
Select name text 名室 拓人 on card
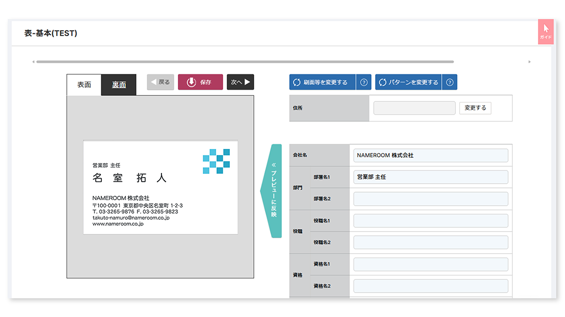tap(129, 178)
